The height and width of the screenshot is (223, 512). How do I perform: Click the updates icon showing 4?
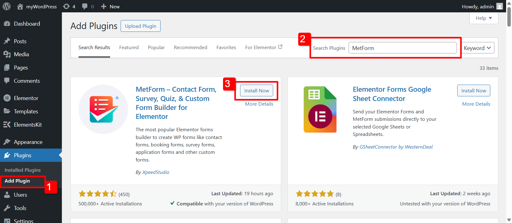click(66, 6)
